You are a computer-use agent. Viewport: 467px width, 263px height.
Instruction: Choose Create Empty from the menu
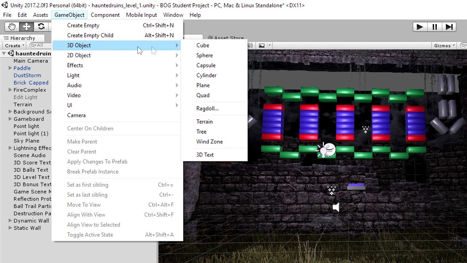coord(117,25)
